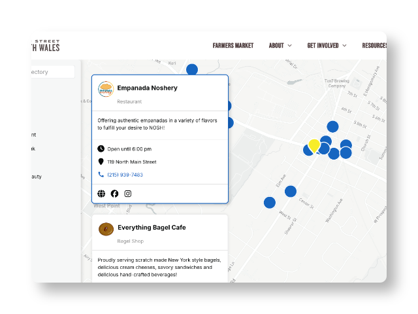
Task: Focus the directory search field
Action: point(53,72)
